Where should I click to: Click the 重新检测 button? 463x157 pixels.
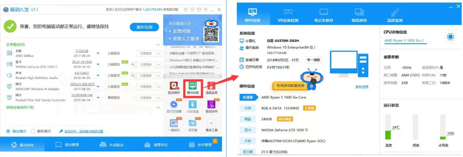(x=144, y=27)
